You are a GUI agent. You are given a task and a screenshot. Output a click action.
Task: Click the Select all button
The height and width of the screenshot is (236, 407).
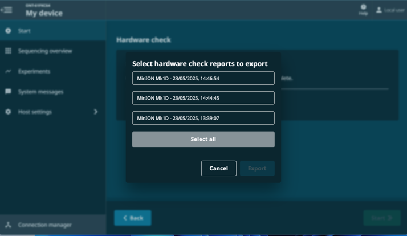tap(203, 139)
